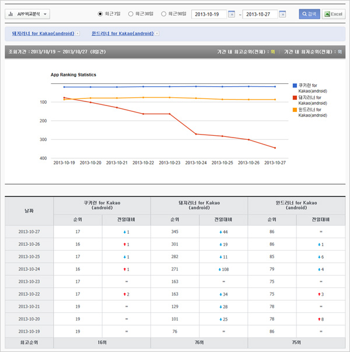Click the red up arrow 2 change cell
This screenshot has width=350, height=352.
coord(126,294)
